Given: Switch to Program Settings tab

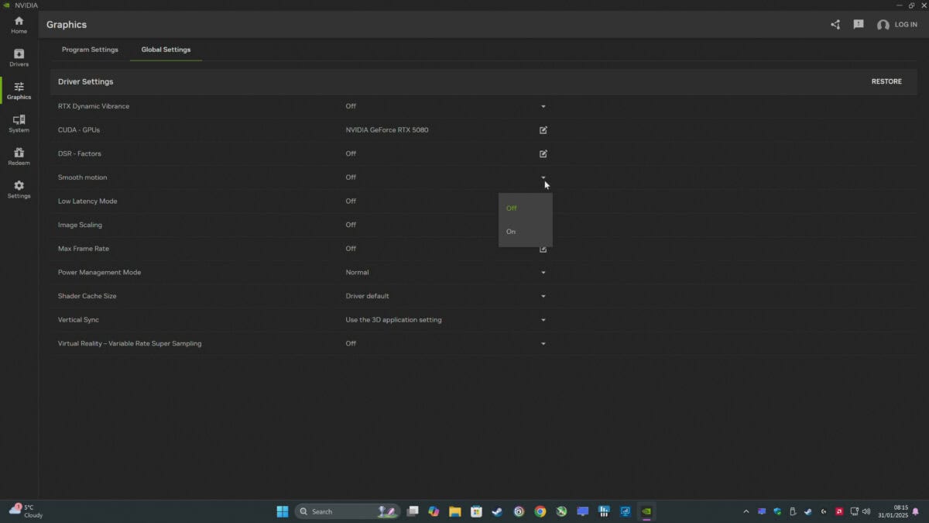Looking at the screenshot, I should pyautogui.click(x=90, y=50).
